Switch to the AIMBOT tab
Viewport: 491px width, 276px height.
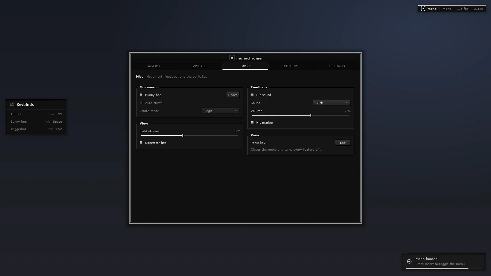coord(154,66)
